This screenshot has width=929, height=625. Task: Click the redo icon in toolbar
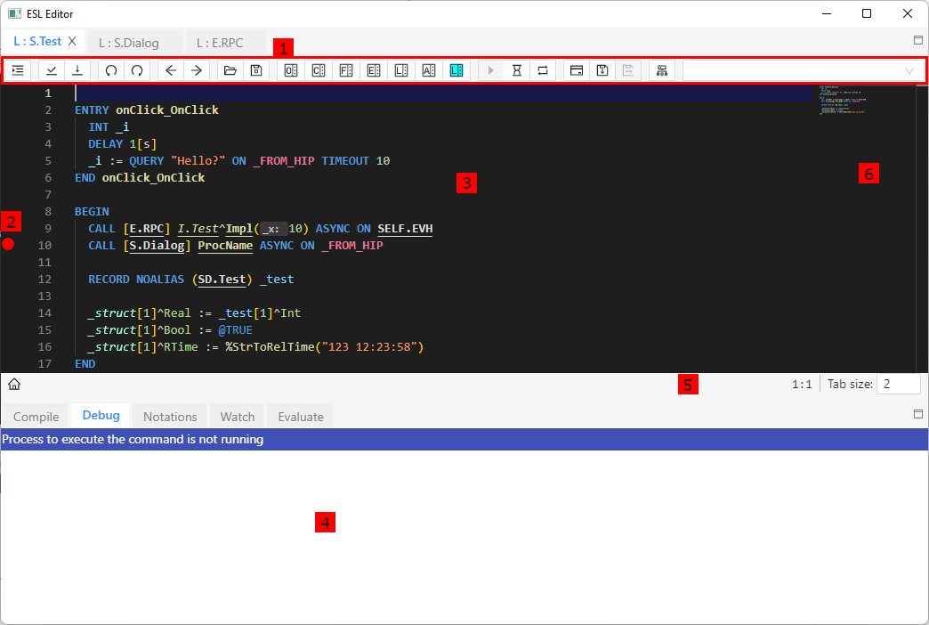coord(137,70)
